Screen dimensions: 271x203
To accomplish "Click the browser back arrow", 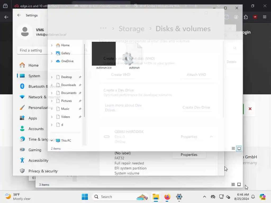I will pyautogui.click(x=6, y=17).
